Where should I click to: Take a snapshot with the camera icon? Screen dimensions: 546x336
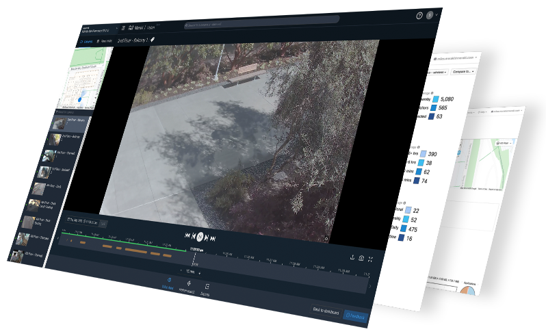pyautogui.click(x=361, y=258)
